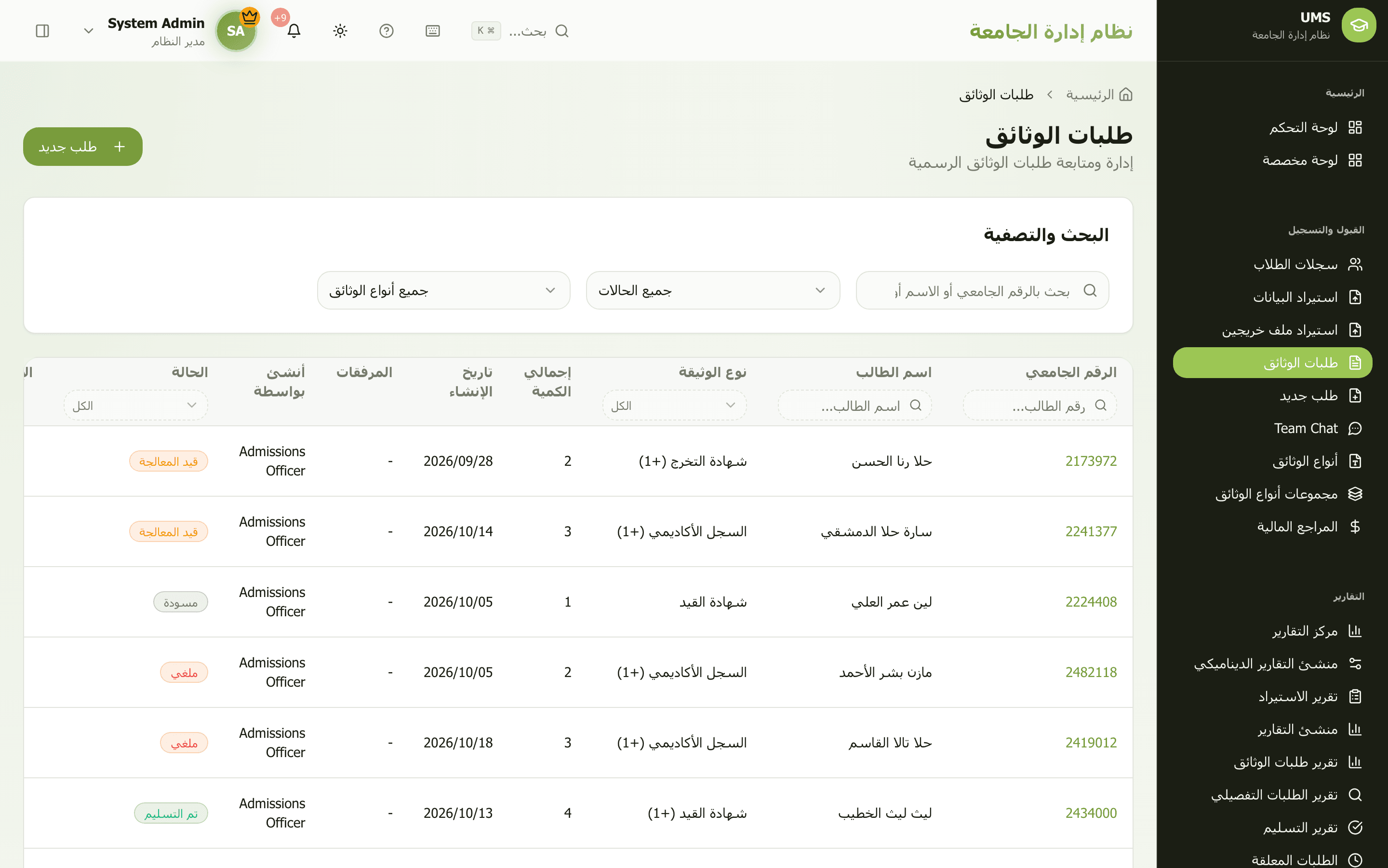Image resolution: width=1388 pixels, height=868 pixels.
Task: Click مجموعات أنواع الوثائق layers icon
Action: pyautogui.click(x=1355, y=494)
